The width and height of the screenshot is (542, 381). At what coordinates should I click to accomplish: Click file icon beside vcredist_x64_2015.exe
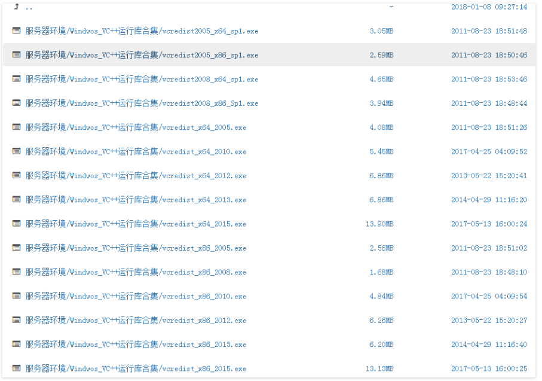(x=16, y=224)
